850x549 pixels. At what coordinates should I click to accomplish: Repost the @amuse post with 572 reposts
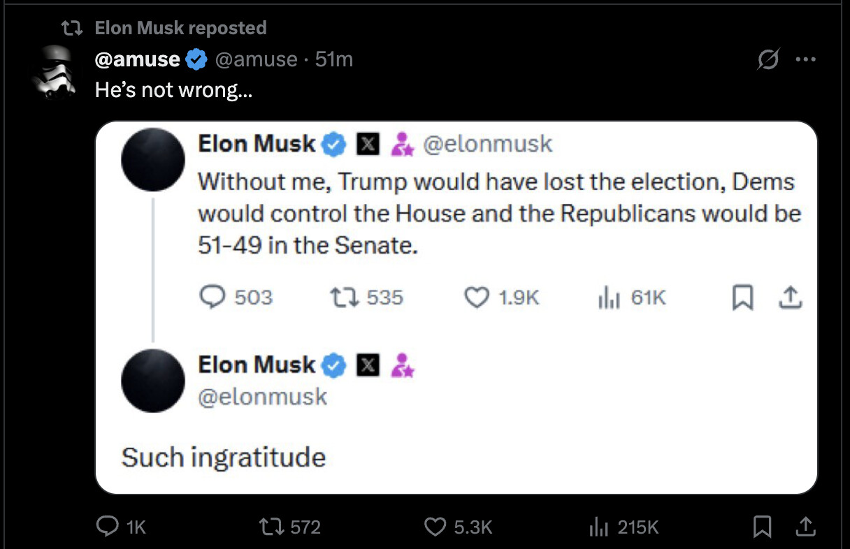(289, 526)
